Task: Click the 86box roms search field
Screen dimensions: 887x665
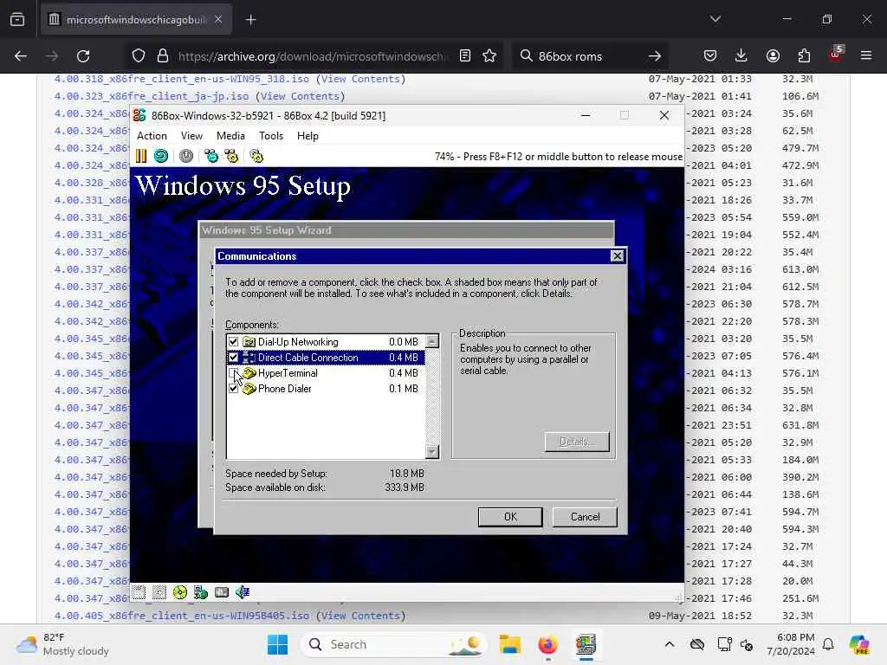Action: (588, 56)
